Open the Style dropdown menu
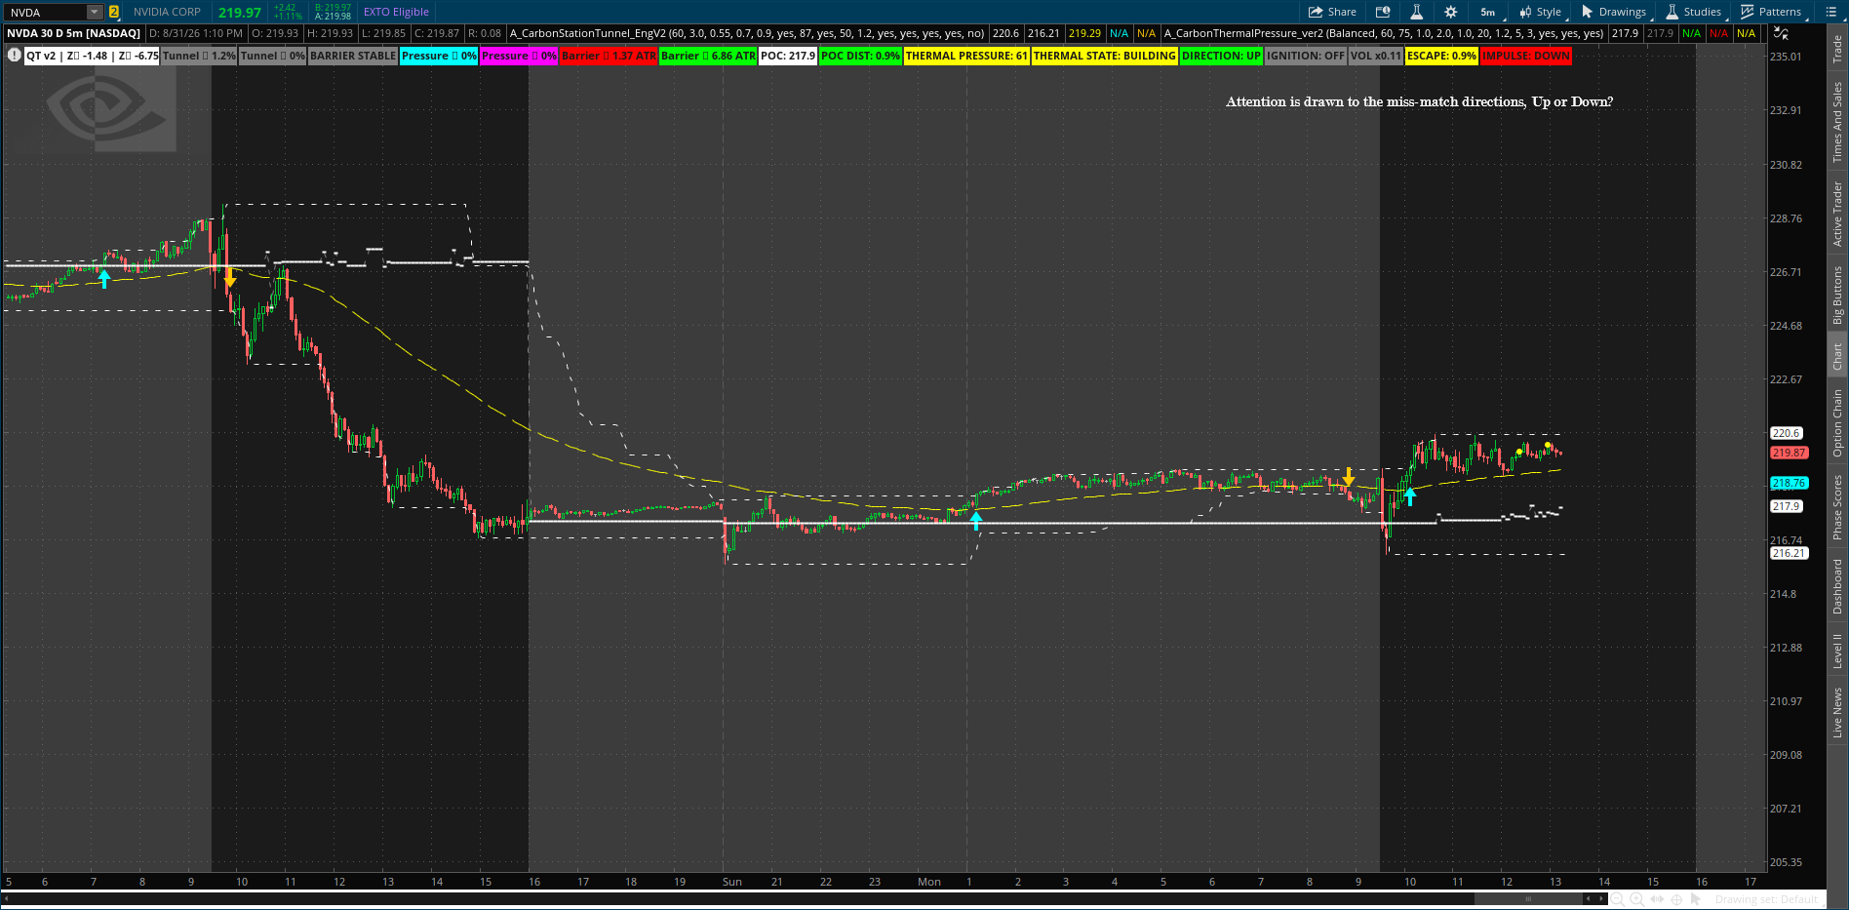Viewport: 1849px width, 910px height. [x=1541, y=12]
